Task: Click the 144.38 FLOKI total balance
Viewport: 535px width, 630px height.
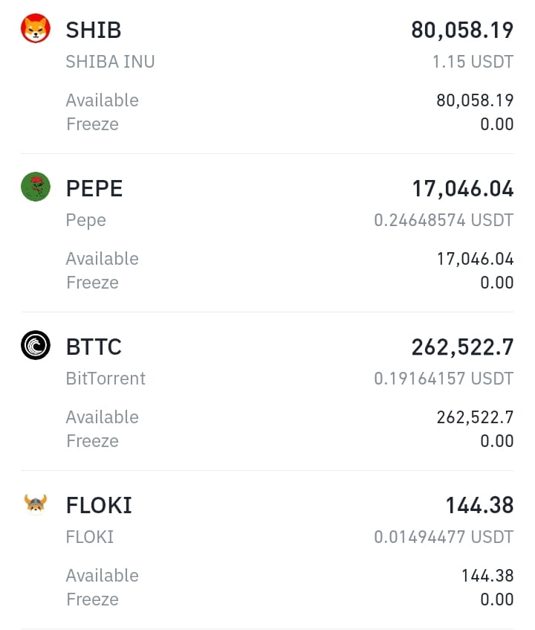Action: 479,505
